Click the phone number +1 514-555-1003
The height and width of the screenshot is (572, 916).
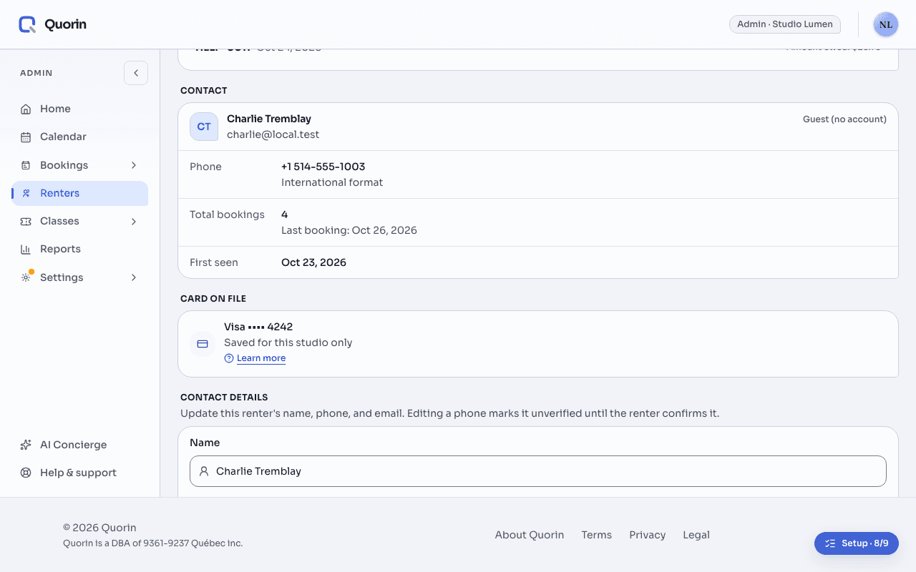click(x=323, y=167)
